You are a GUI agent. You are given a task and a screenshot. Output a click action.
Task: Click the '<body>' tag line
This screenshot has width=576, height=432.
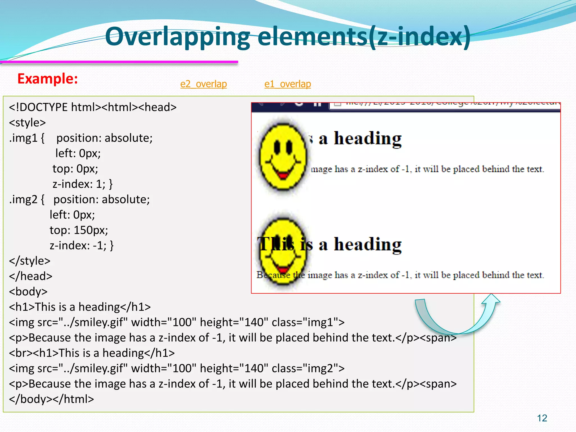tap(28, 292)
